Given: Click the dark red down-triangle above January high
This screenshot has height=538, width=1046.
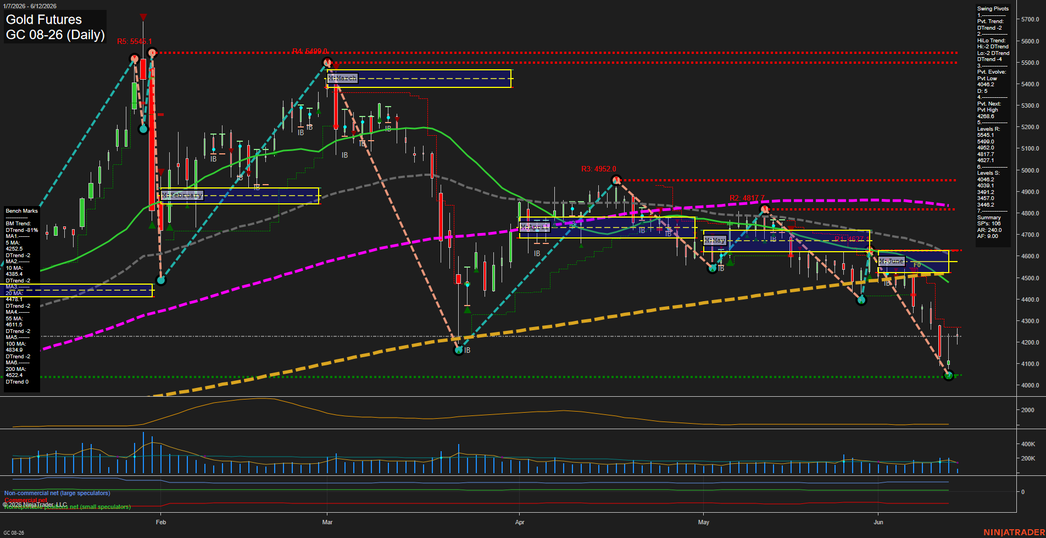Looking at the screenshot, I should [x=143, y=18].
